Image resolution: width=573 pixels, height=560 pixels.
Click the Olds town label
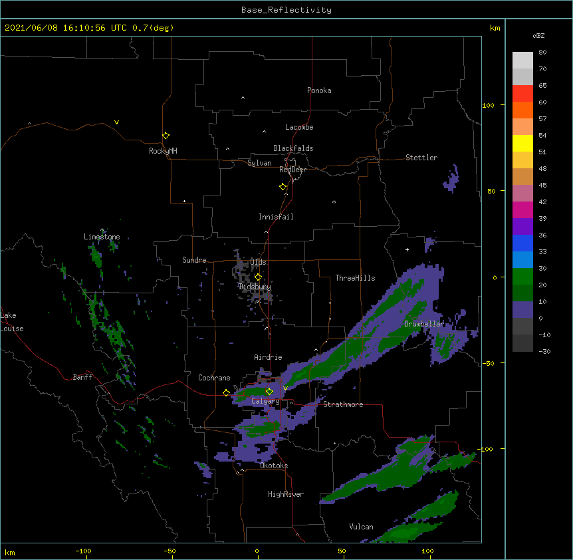(x=258, y=262)
